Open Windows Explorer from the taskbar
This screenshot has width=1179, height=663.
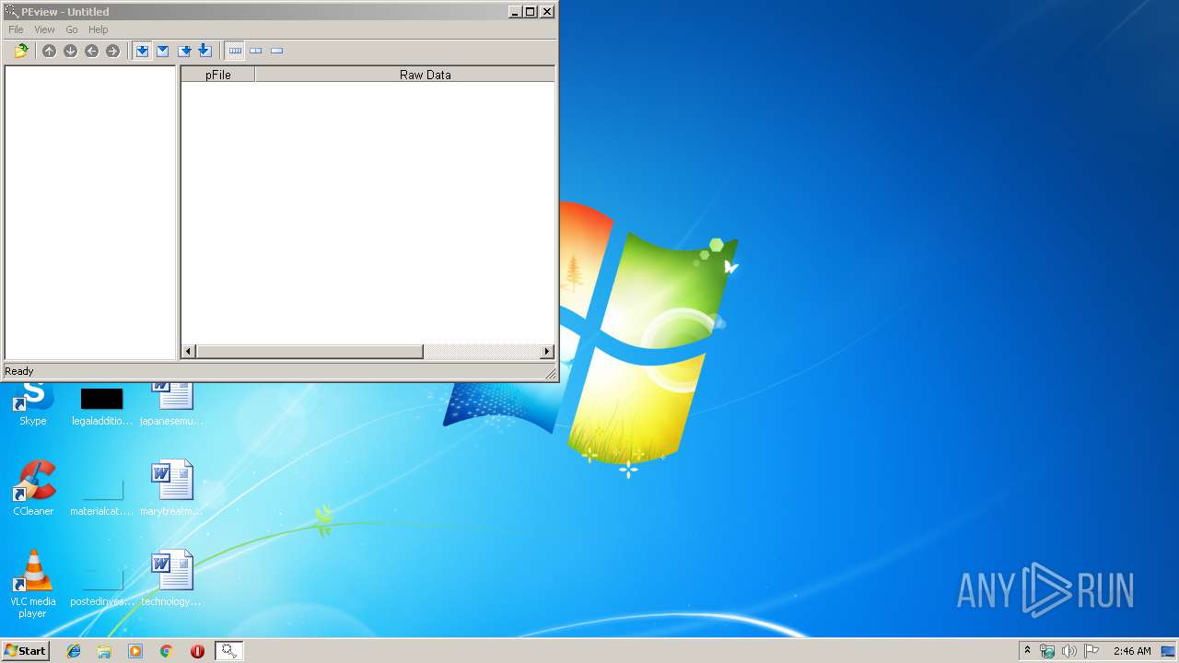(104, 651)
